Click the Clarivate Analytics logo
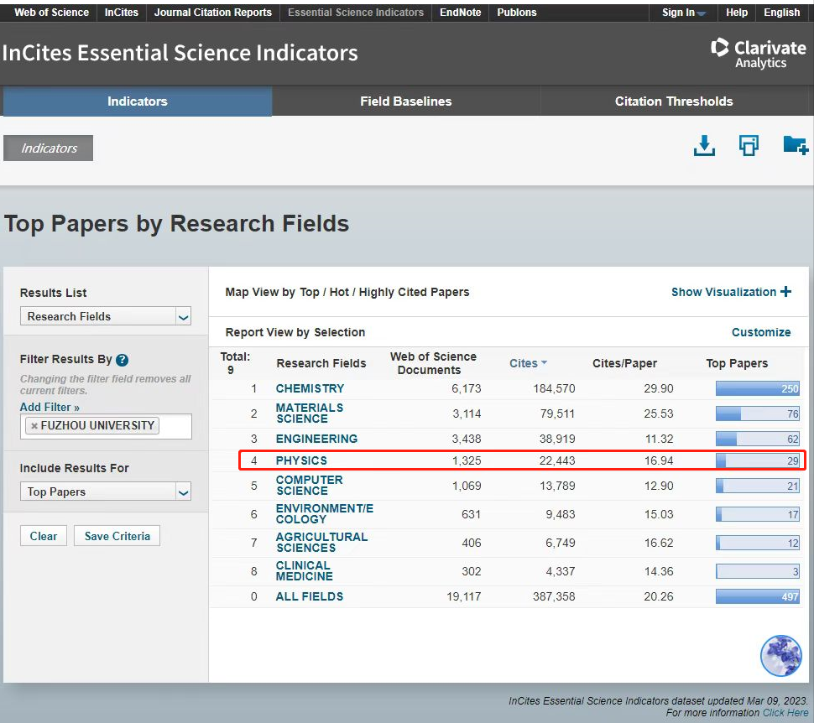Viewport: 814px width, 723px height. pos(758,53)
